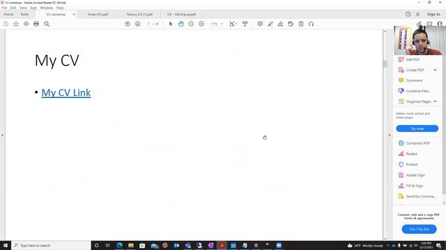Screen dimensions: 446x250
Task: Open Help question mark icon
Action: (x=408, y=14)
